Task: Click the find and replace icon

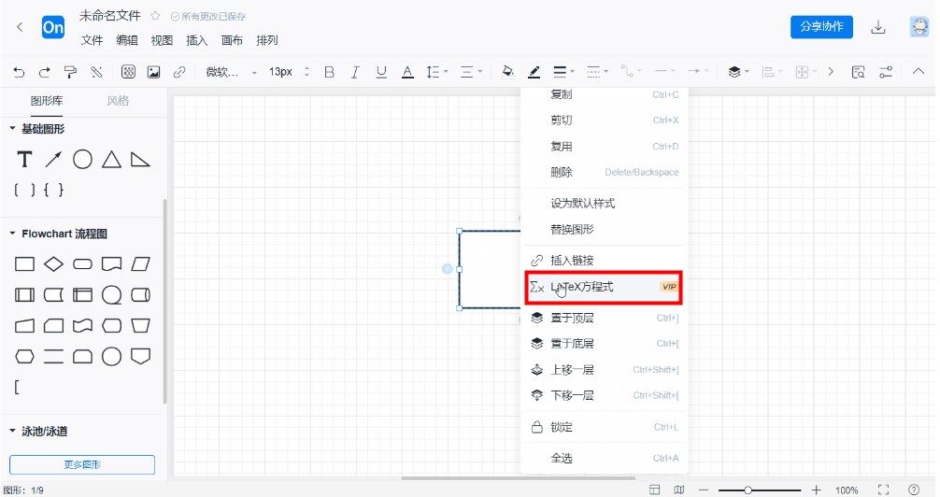Action: tap(858, 73)
